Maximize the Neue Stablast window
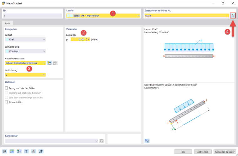This screenshot has height=156, width=238. pos(223,3)
